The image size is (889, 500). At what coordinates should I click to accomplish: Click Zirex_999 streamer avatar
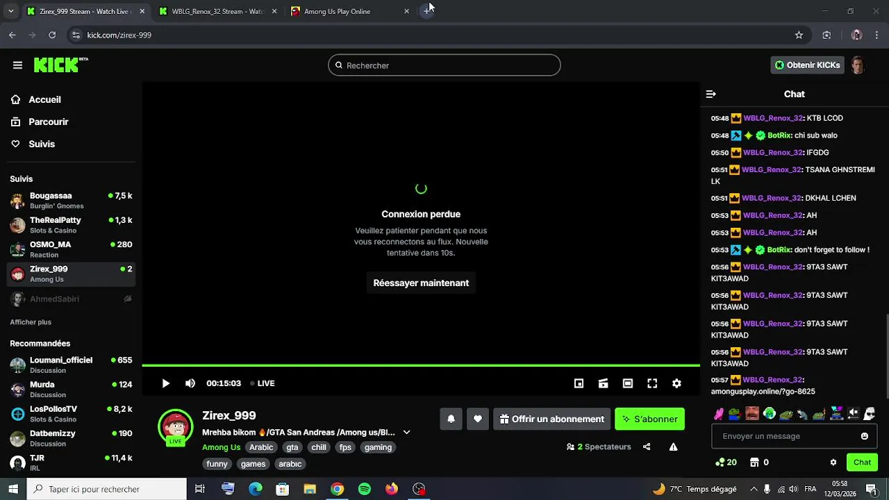coord(175,426)
